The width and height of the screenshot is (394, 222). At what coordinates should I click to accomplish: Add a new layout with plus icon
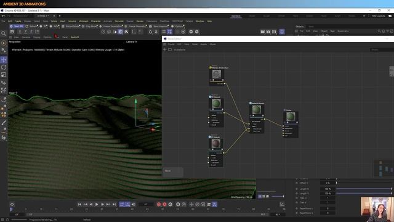364,16
